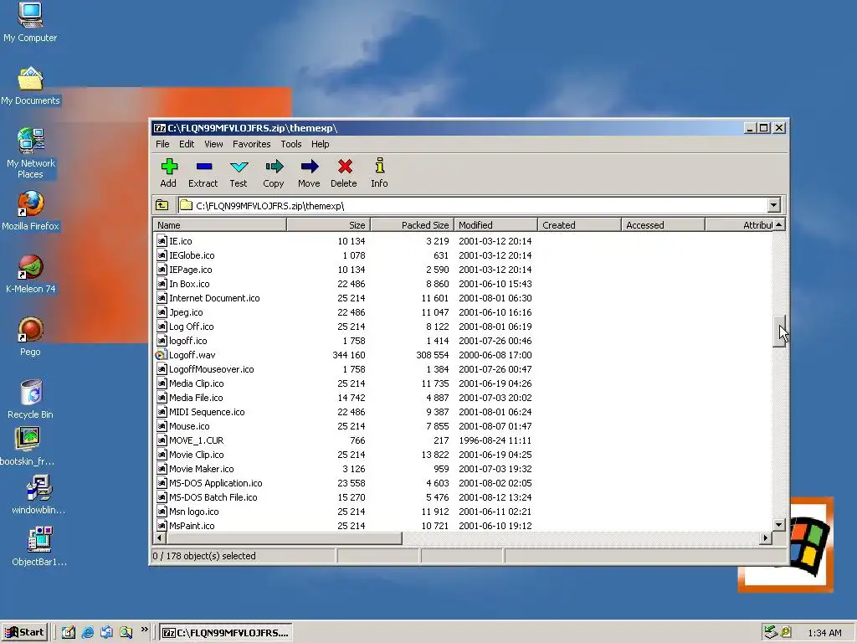The image size is (857, 643).
Task: Sort by the Created column header
Action: 579,224
